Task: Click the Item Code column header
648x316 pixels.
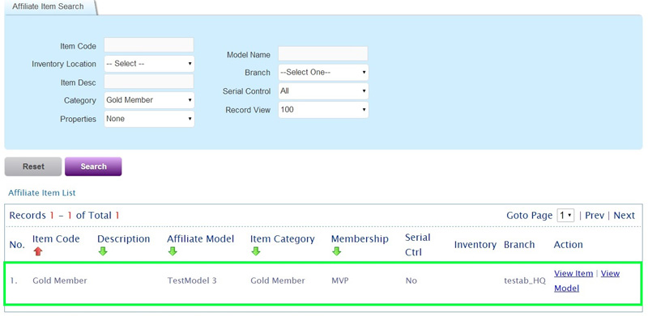Action: tap(56, 239)
